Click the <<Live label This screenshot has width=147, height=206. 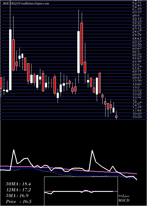click(124, 196)
